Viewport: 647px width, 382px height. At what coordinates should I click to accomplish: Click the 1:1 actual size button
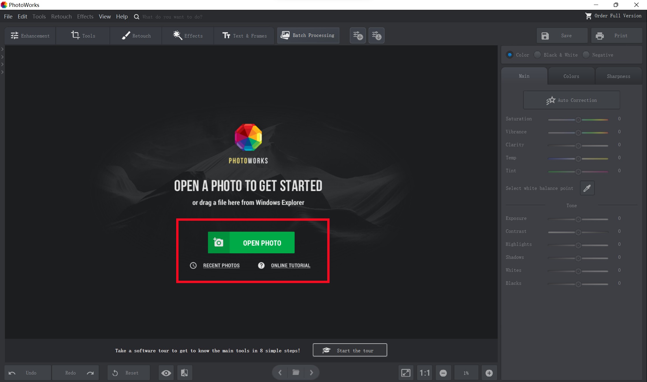[425, 373]
